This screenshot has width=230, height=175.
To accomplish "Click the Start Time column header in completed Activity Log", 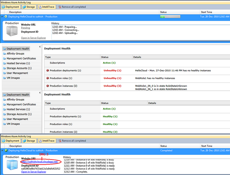I will (x=215, y=146).
